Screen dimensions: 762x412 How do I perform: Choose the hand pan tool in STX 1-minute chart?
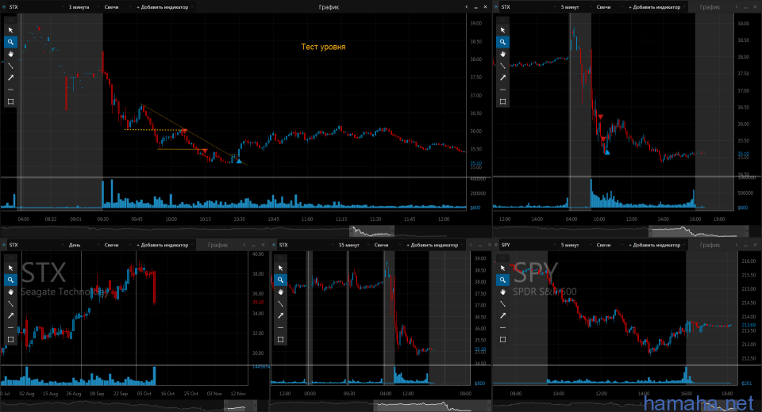(10, 54)
